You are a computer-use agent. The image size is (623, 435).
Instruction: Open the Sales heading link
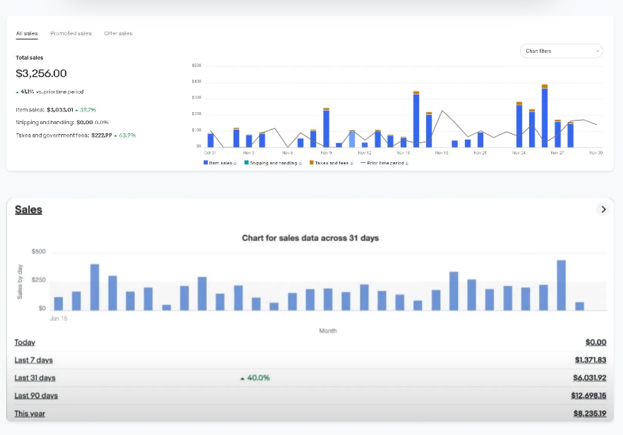pos(28,209)
